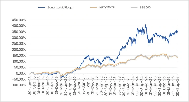The height and width of the screenshot is (102, 189).
Task: Toggle the NIFTY 50 TRI legend entry
Action: click(x=102, y=7)
